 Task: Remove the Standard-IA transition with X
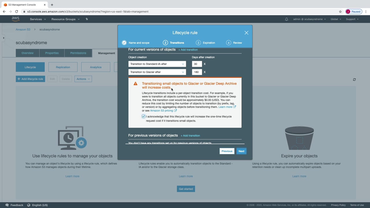pos(205,64)
